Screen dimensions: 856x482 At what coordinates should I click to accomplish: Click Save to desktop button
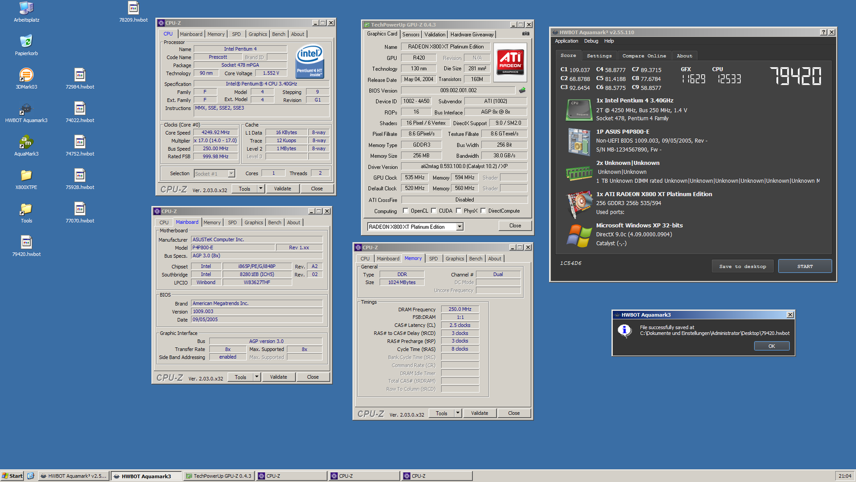[742, 266]
